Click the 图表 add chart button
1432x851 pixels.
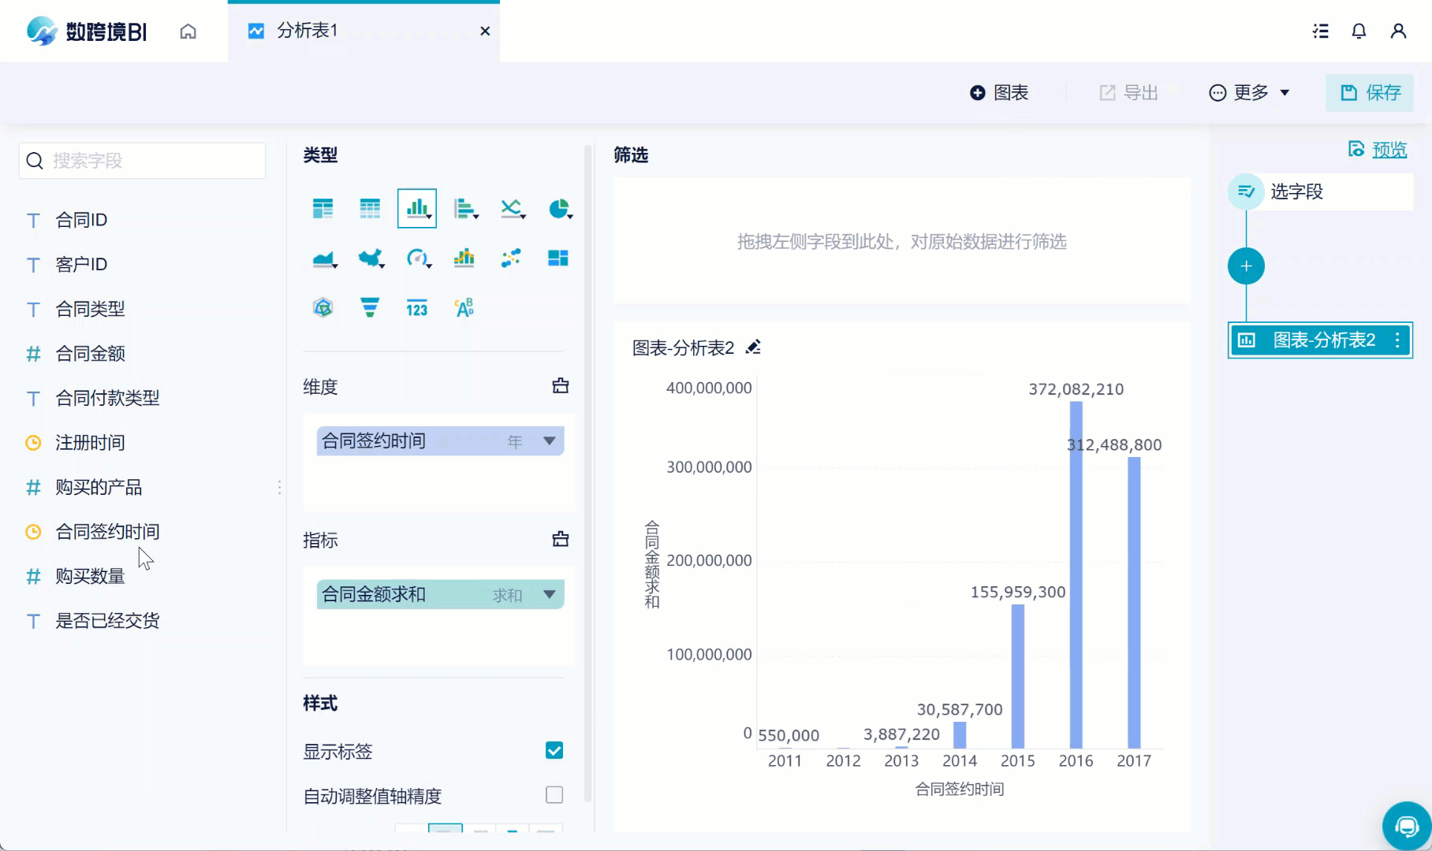[999, 93]
